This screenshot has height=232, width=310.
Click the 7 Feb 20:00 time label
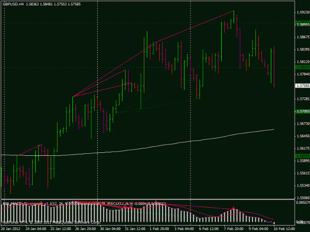[x=234, y=229]
